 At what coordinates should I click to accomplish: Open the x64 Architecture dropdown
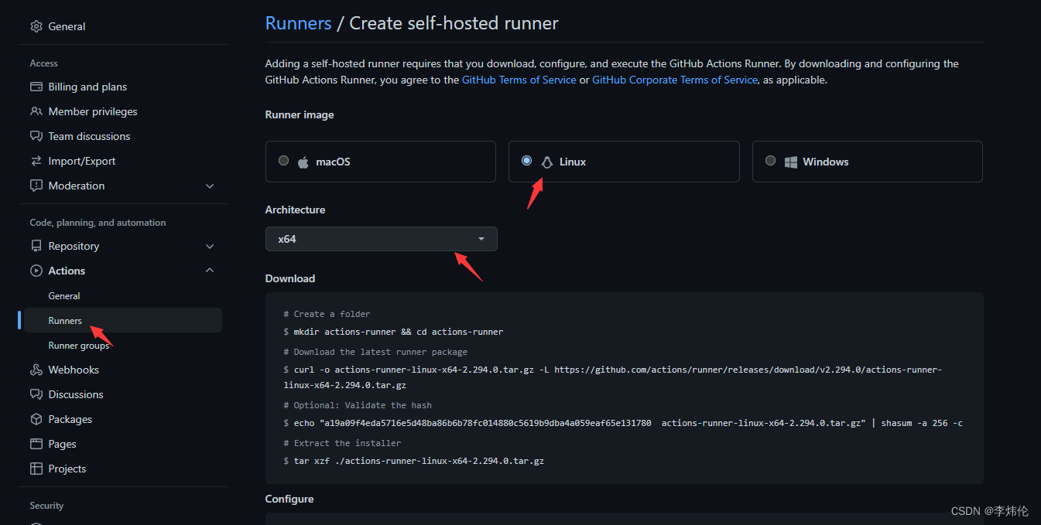(x=382, y=239)
